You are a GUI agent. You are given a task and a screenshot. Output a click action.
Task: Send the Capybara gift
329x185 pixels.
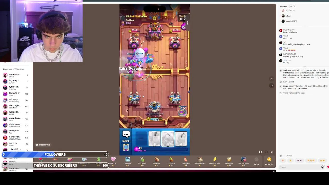[157, 161]
